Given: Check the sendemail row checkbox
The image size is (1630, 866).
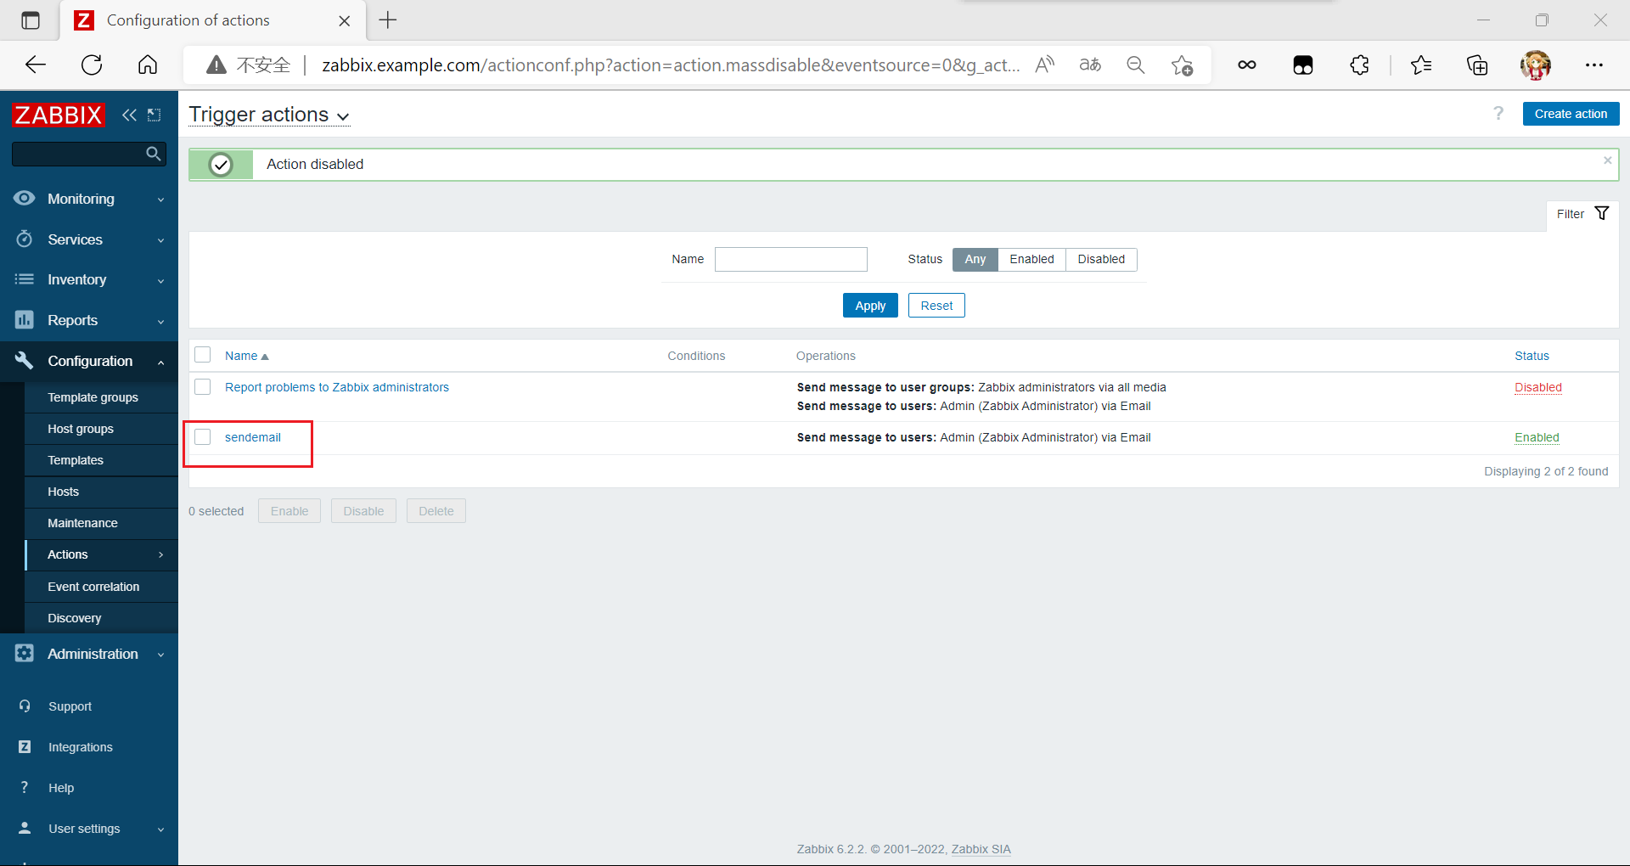Looking at the screenshot, I should click(203, 437).
